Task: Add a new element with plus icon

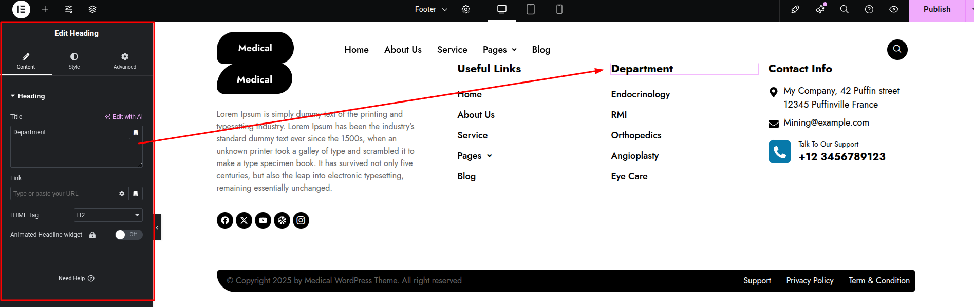Action: [x=45, y=9]
